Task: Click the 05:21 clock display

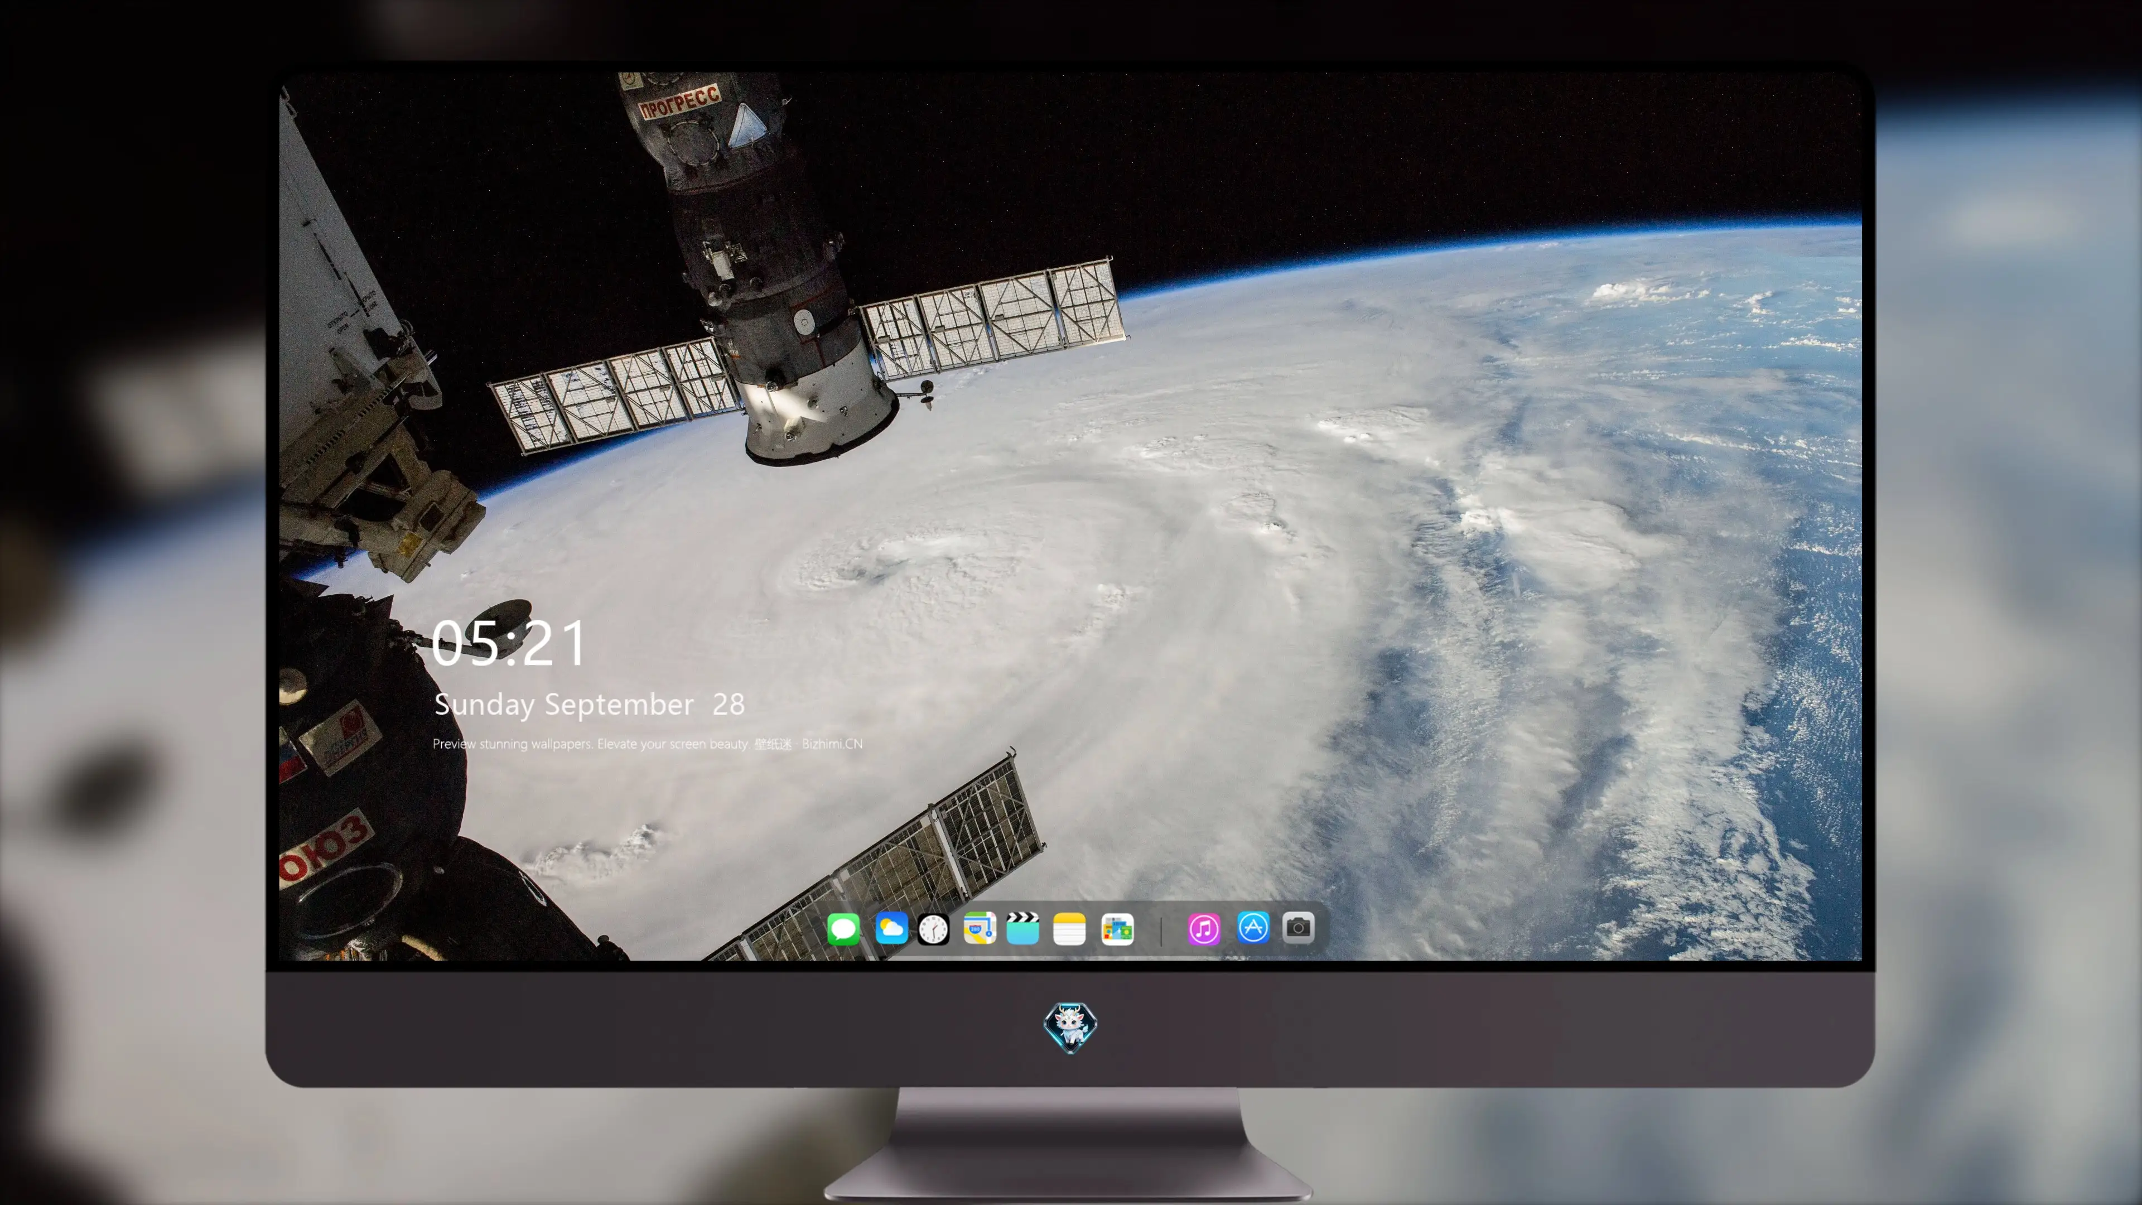Action: 509,644
